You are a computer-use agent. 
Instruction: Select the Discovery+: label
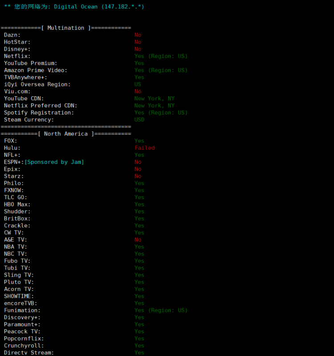(22, 317)
